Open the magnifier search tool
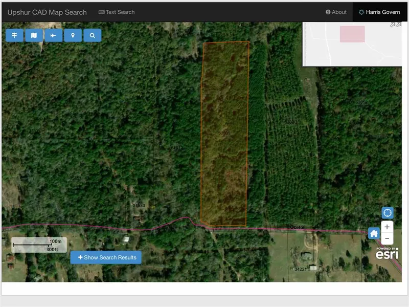Image resolution: width=409 pixels, height=307 pixels. (x=92, y=35)
